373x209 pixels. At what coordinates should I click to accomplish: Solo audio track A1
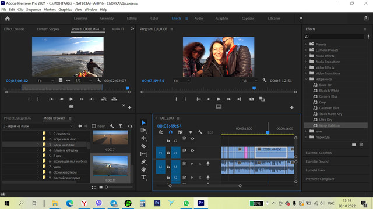(200, 164)
